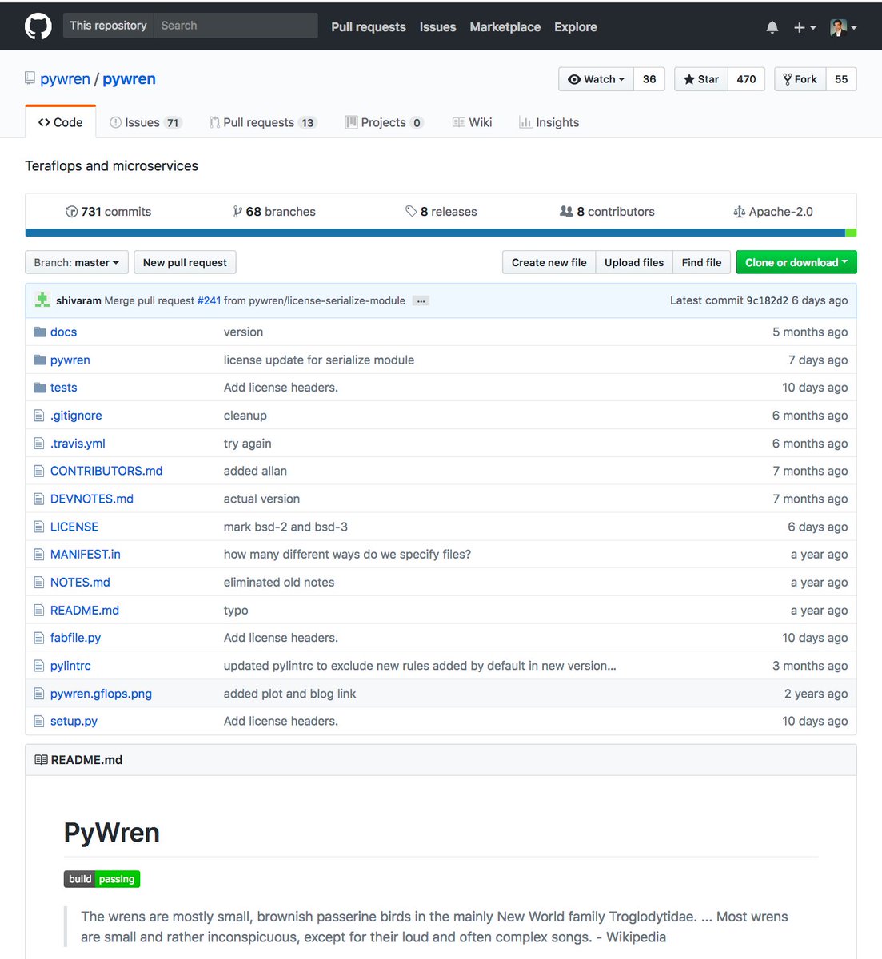Click the file icon beside LICENSE
Image resolution: width=882 pixels, height=959 pixels.
(x=38, y=527)
